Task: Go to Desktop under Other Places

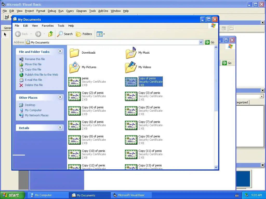Action: tap(30, 105)
